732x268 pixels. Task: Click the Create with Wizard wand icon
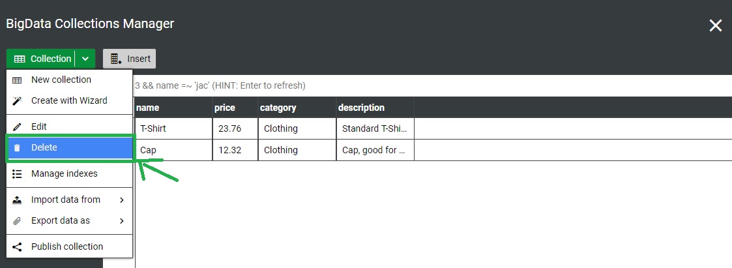tap(18, 100)
